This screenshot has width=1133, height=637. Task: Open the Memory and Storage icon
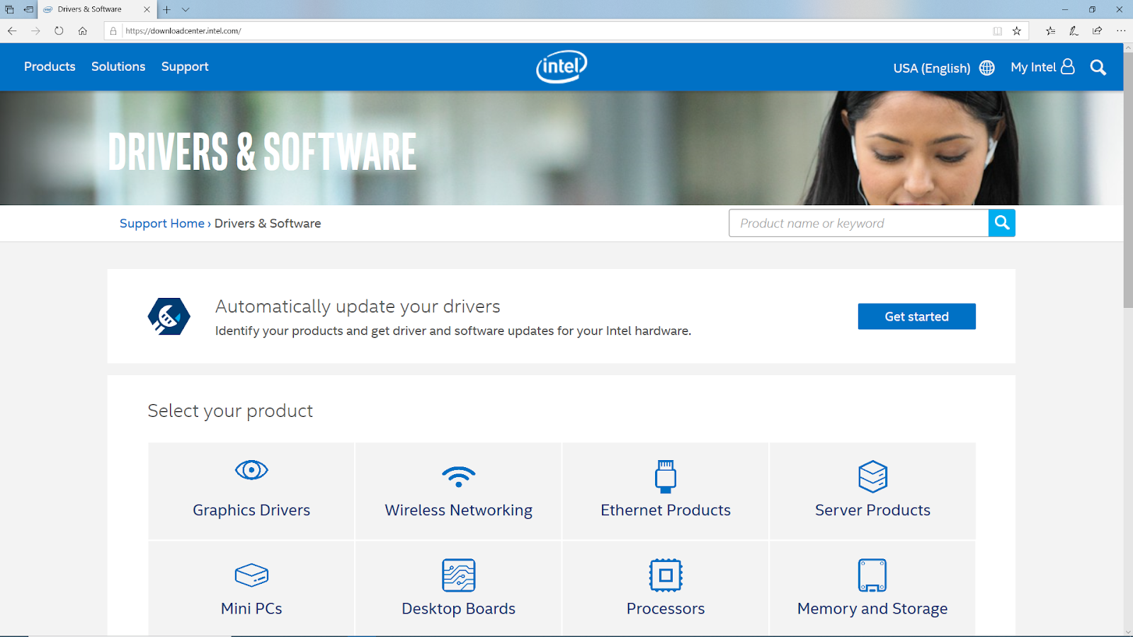(872, 575)
